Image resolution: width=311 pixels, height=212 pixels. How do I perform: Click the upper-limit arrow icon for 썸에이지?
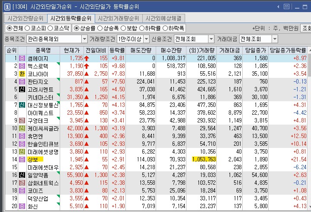(87, 58)
